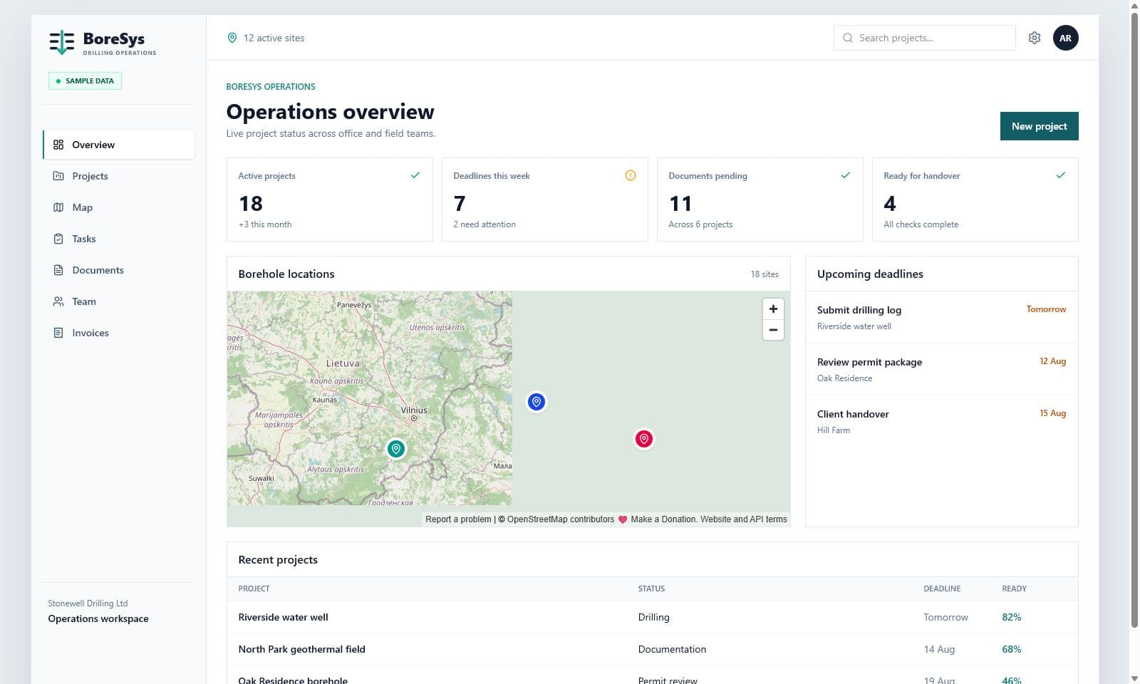
Task: Click the SAMPLE DATA badge
Action: pos(85,81)
